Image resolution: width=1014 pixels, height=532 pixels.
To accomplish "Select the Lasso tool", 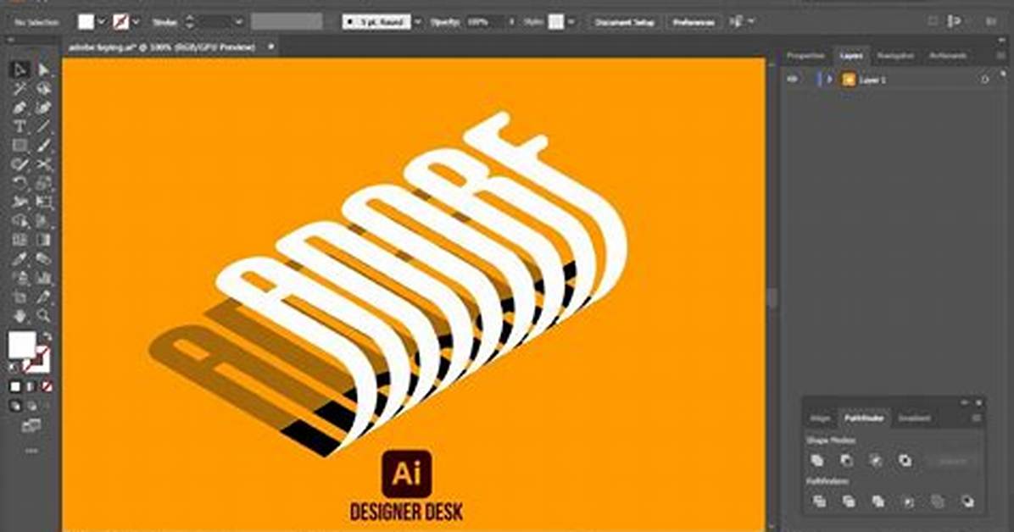I will tap(43, 89).
